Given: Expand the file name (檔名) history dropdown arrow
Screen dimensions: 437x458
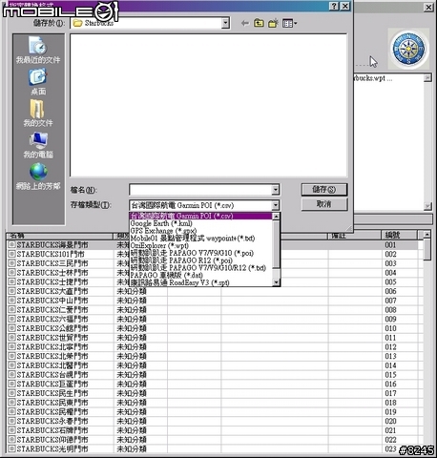Looking at the screenshot, I should [276, 190].
